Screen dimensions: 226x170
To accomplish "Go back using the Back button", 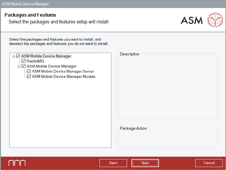I will click(x=113, y=163).
